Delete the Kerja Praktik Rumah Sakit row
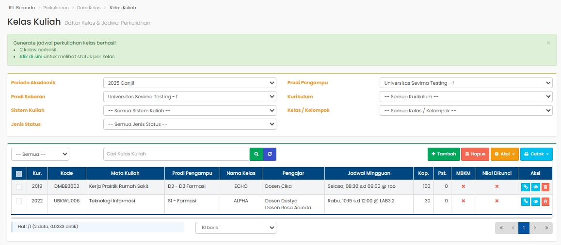Viewport: 561px width, 245px height. tap(545, 187)
